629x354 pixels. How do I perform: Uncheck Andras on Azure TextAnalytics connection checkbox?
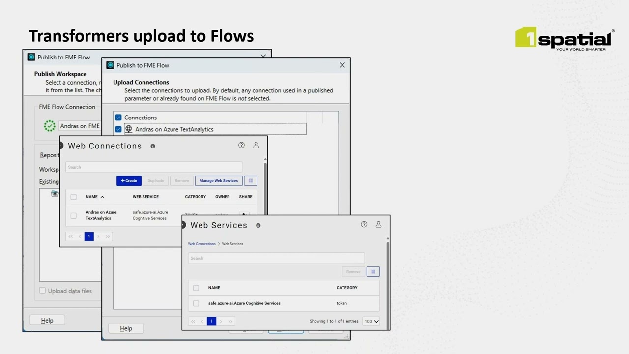pos(118,129)
